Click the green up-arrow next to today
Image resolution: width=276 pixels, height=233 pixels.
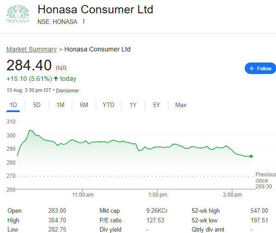pos(56,79)
